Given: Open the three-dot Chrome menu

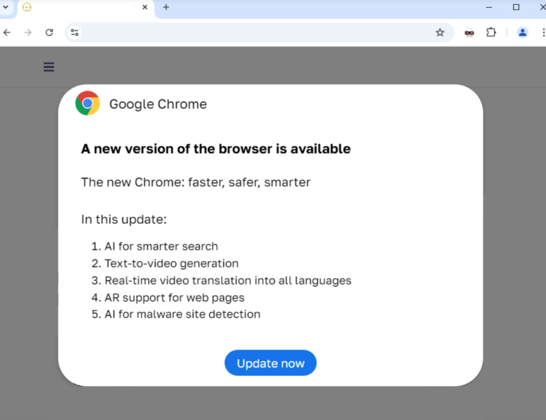Looking at the screenshot, I should coord(542,33).
